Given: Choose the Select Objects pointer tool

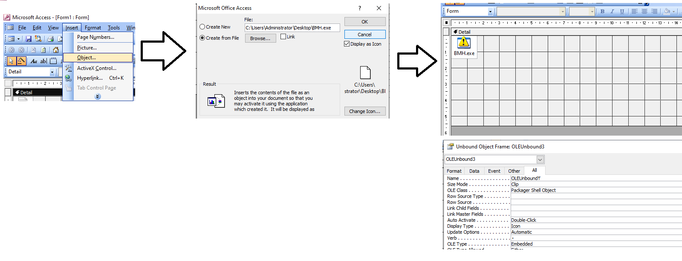Looking at the screenshot, I should pos(12,61).
